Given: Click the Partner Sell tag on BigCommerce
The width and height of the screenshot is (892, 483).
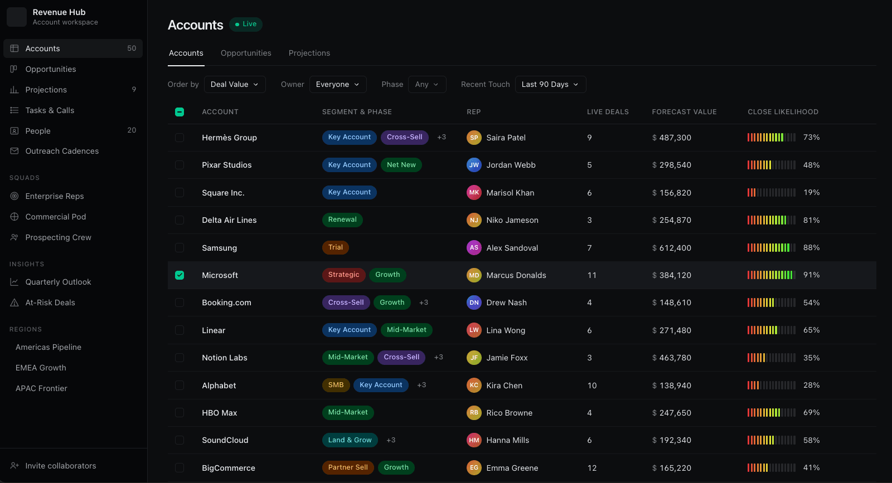Looking at the screenshot, I should [348, 467].
